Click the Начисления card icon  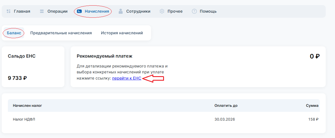79,11
